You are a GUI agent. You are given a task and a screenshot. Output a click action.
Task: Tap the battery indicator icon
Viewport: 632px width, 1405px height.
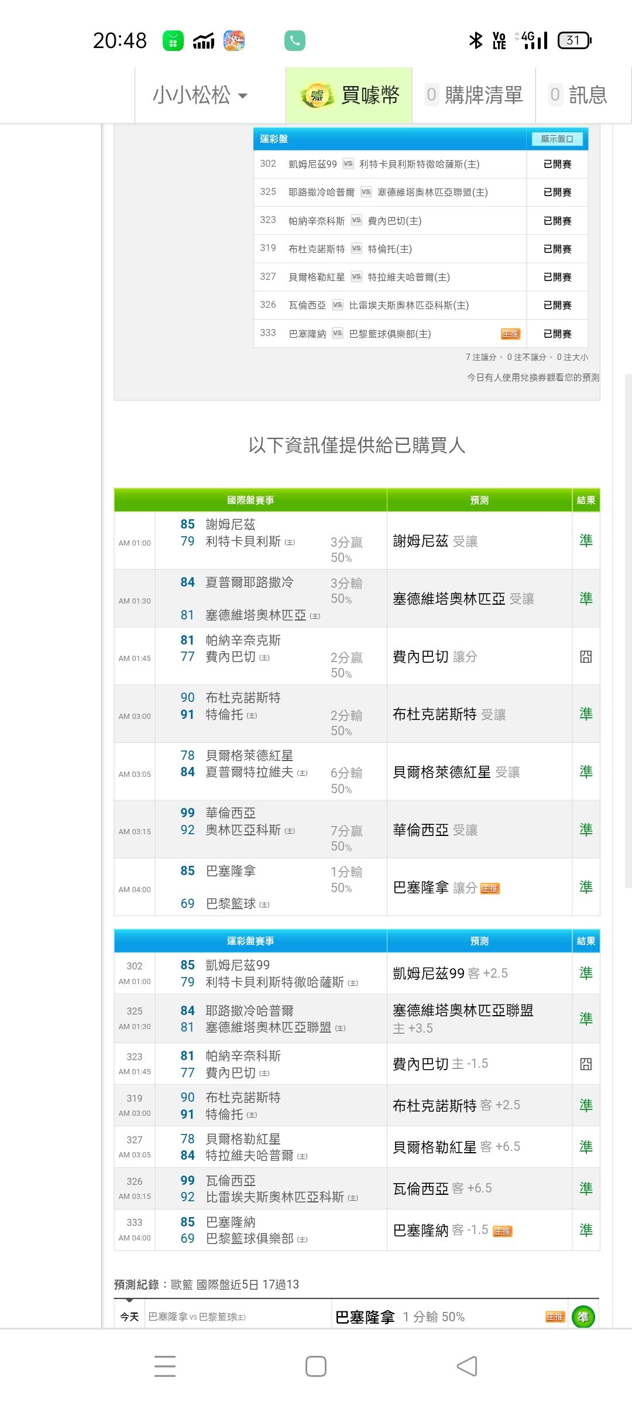click(x=575, y=40)
